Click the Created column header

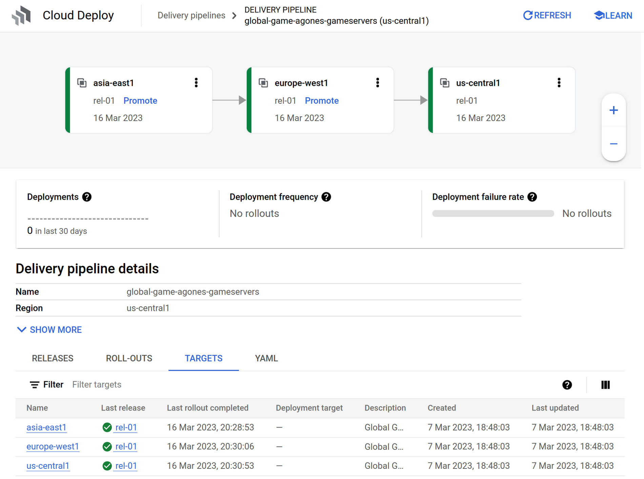442,408
